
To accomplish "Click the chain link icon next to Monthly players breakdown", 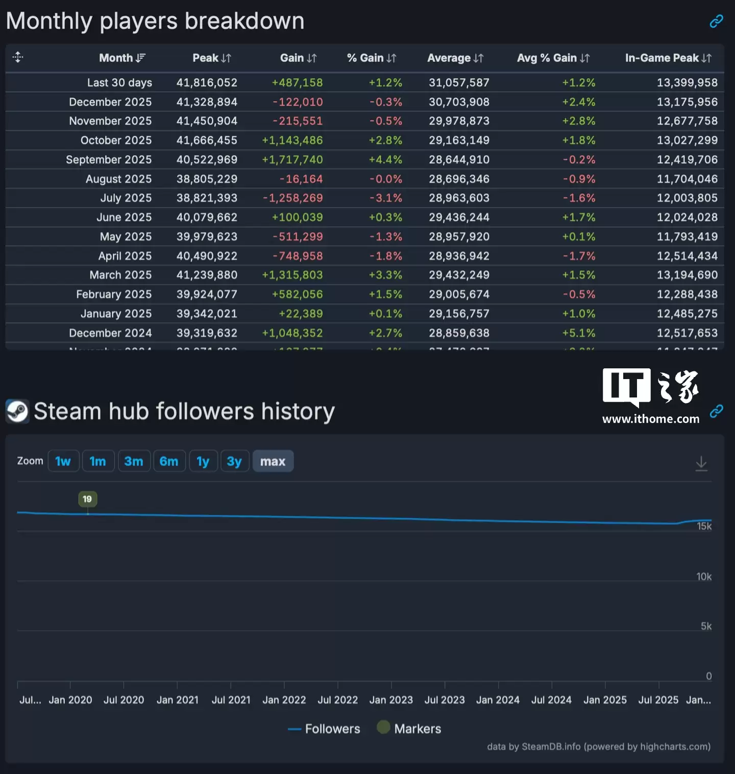I will [717, 21].
